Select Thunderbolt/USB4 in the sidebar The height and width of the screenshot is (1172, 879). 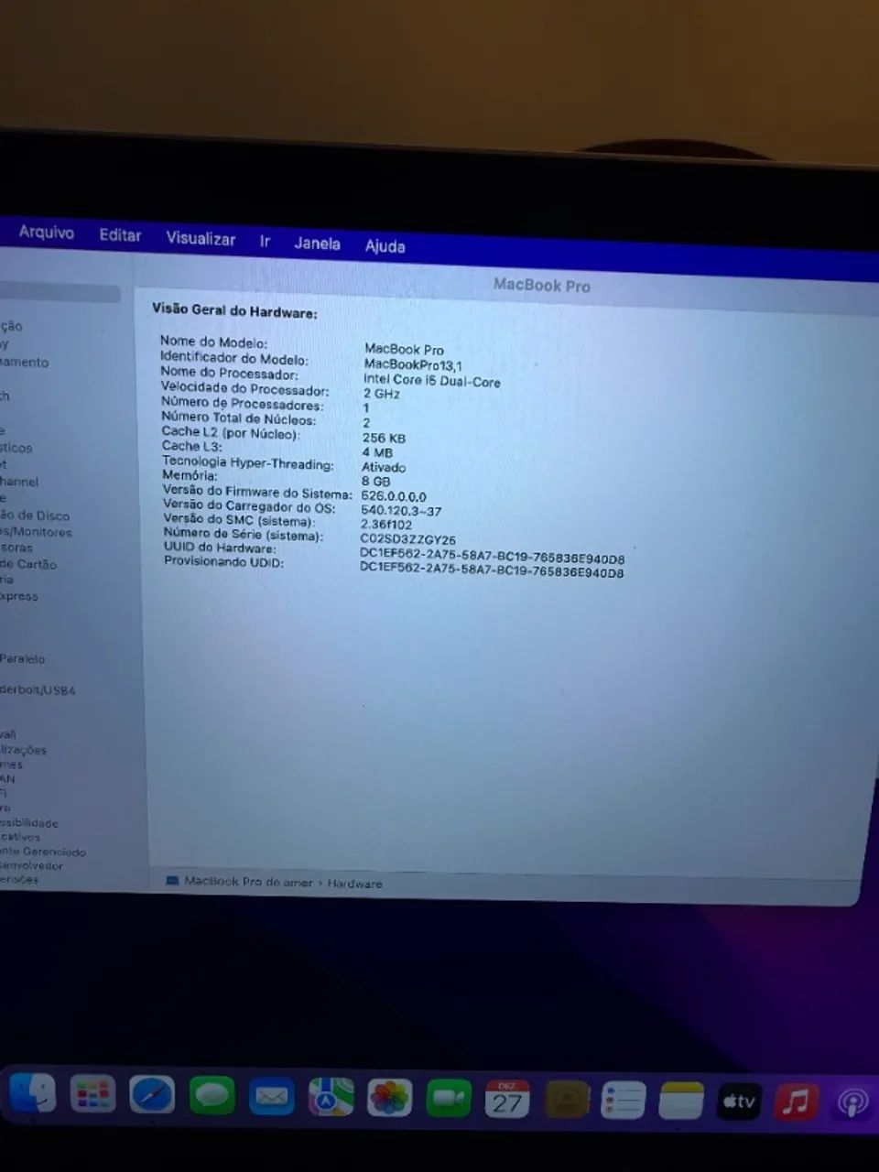point(38,689)
